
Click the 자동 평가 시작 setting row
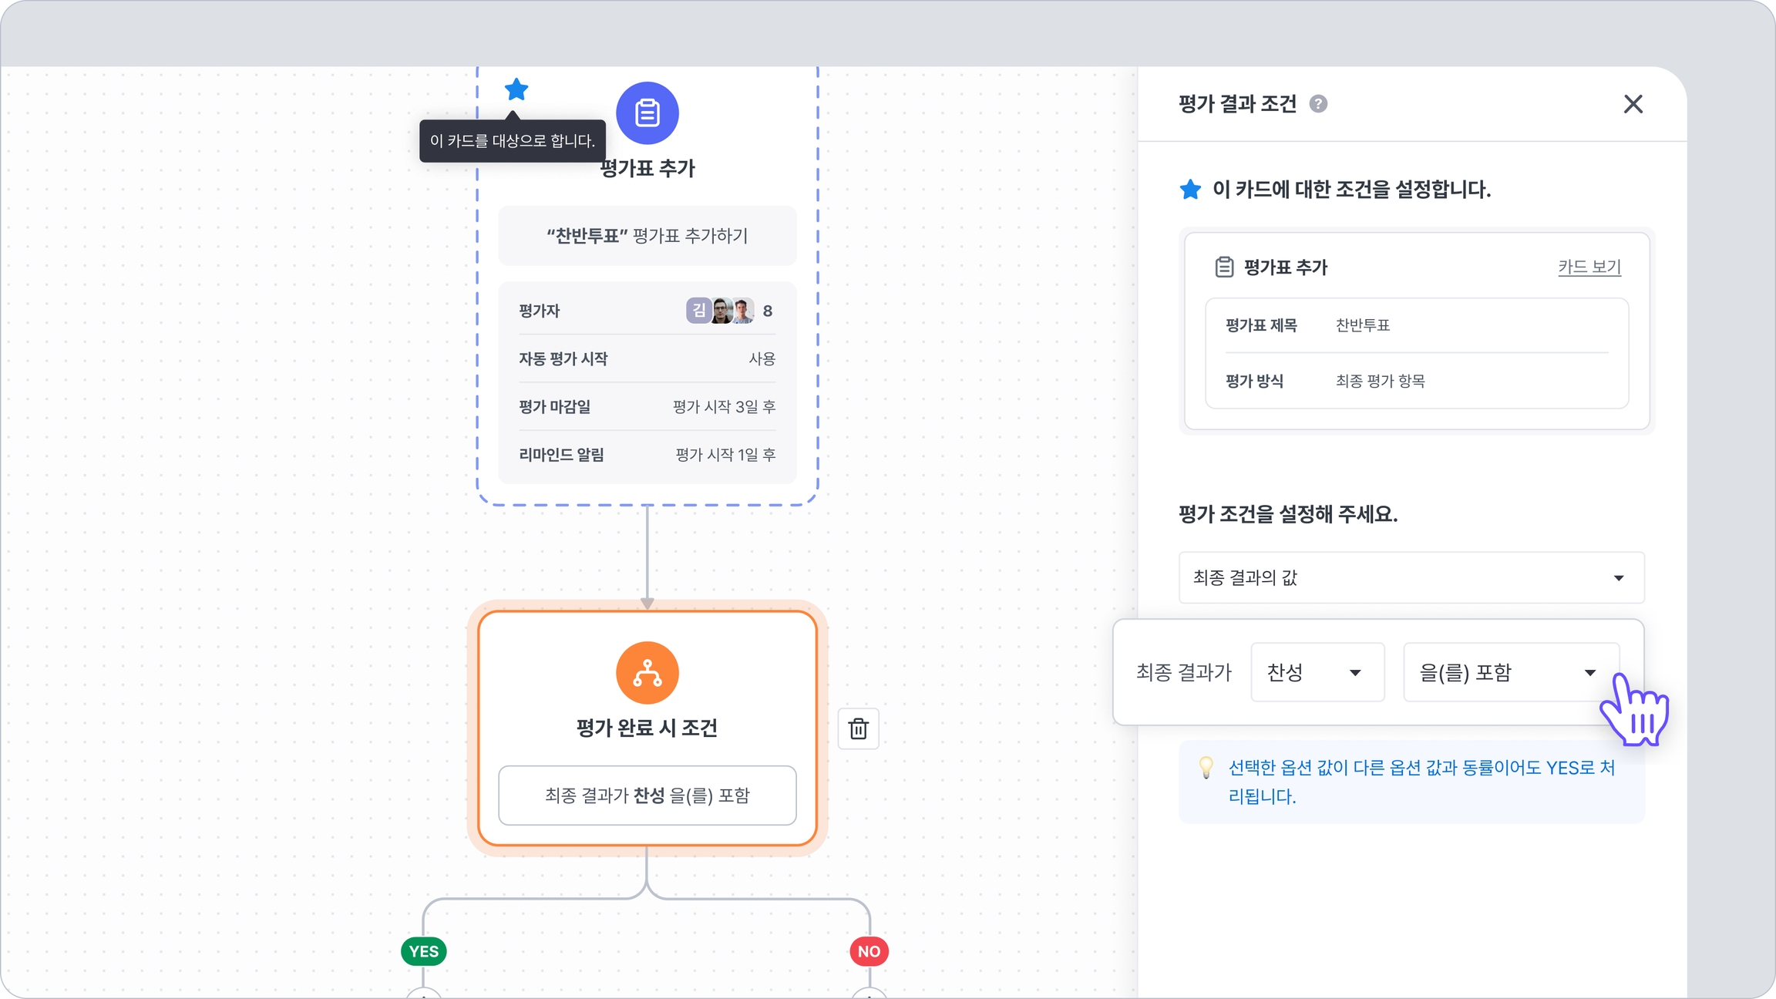point(647,358)
